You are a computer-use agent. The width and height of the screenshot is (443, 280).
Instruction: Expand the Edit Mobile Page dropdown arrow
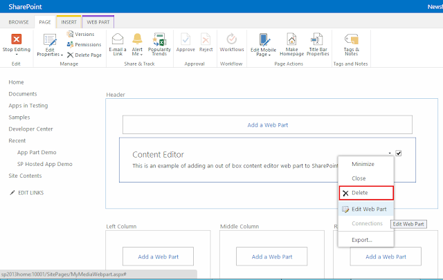pos(269,55)
